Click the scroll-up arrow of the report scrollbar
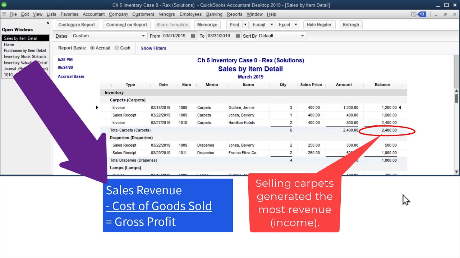Viewport: 460px width, 258px height. pyautogui.click(x=457, y=90)
